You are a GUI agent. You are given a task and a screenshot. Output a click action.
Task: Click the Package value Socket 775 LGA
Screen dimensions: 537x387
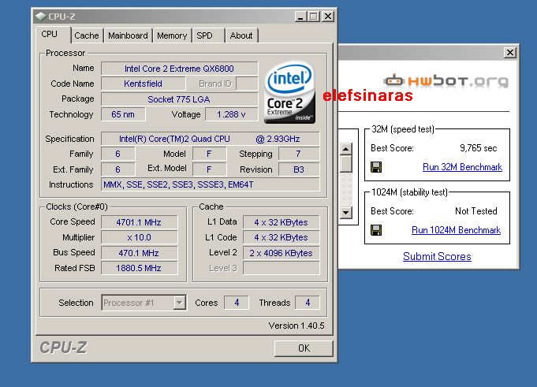click(x=179, y=99)
